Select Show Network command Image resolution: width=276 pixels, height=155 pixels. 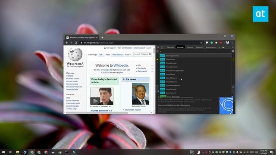tap(195, 82)
